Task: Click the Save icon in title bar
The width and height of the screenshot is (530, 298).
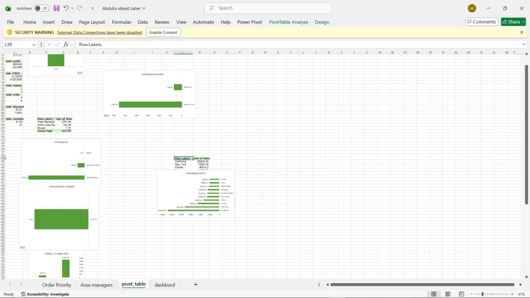Action: [x=57, y=8]
